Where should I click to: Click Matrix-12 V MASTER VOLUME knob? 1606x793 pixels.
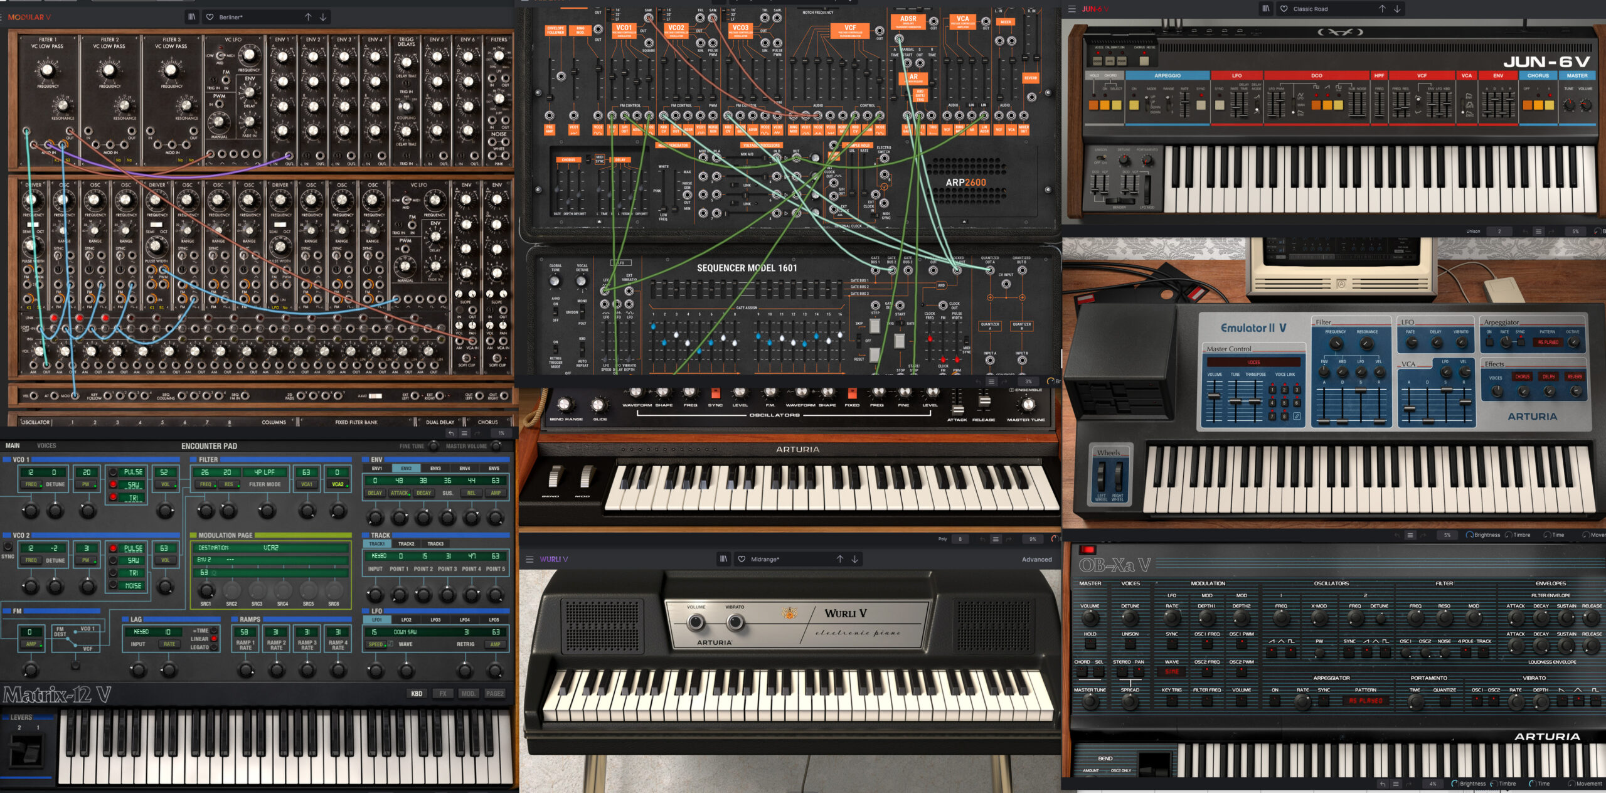496,446
